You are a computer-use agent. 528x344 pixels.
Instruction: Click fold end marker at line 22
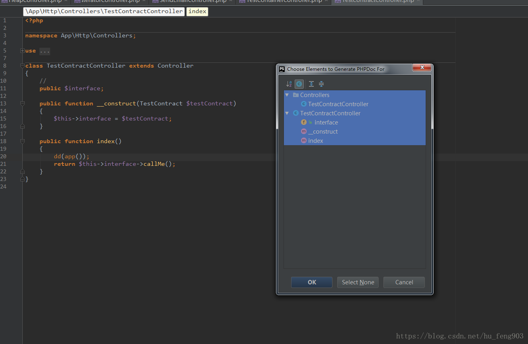23,171
